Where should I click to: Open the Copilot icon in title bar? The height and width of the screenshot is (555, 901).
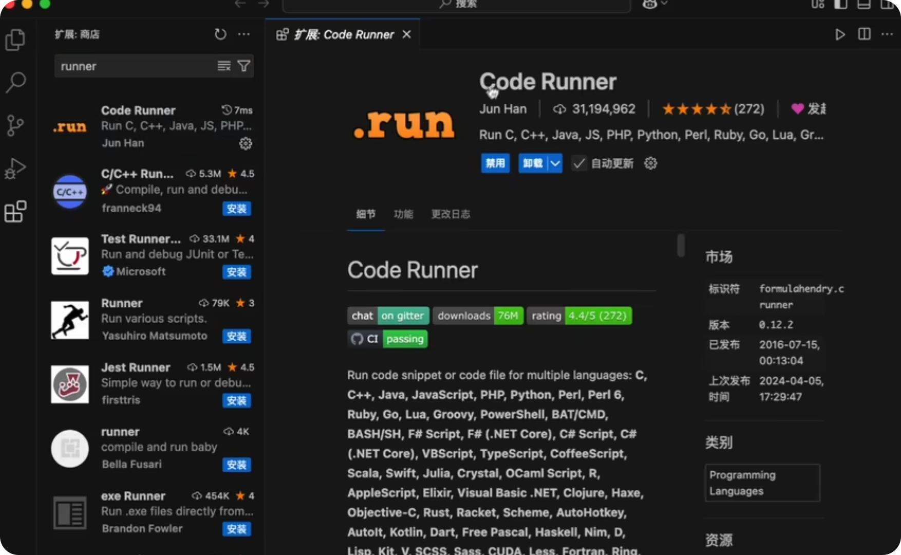point(650,4)
